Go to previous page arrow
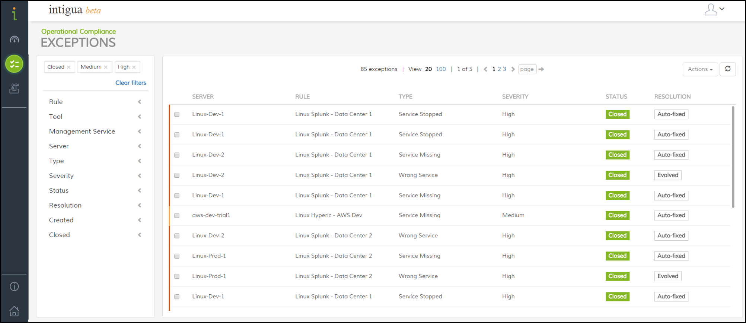 tap(485, 69)
